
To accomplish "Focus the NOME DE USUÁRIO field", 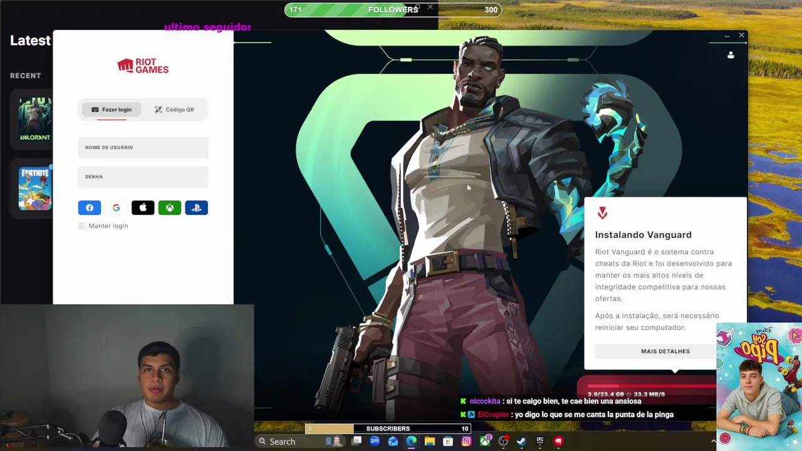I will pyautogui.click(x=143, y=147).
